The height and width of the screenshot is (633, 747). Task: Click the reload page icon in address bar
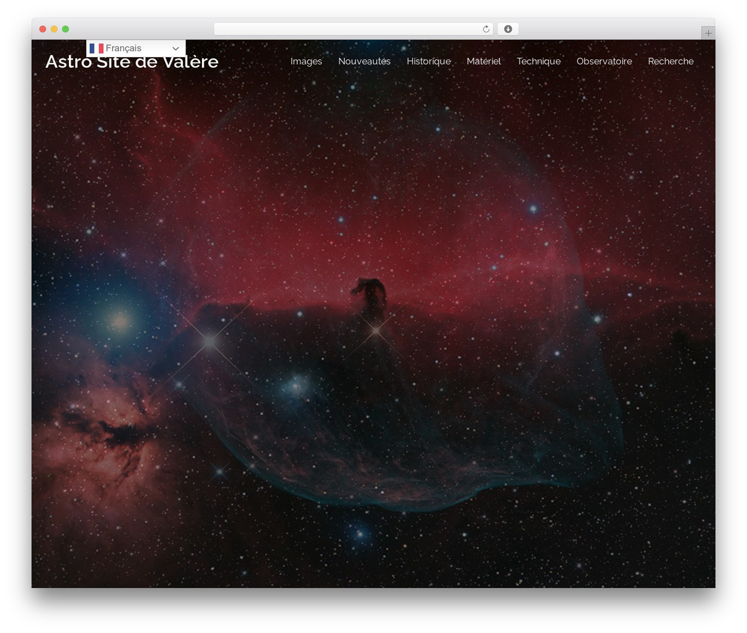coord(486,29)
